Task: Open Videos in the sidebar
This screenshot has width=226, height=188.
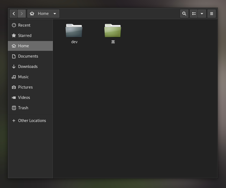Action: pyautogui.click(x=30, y=98)
